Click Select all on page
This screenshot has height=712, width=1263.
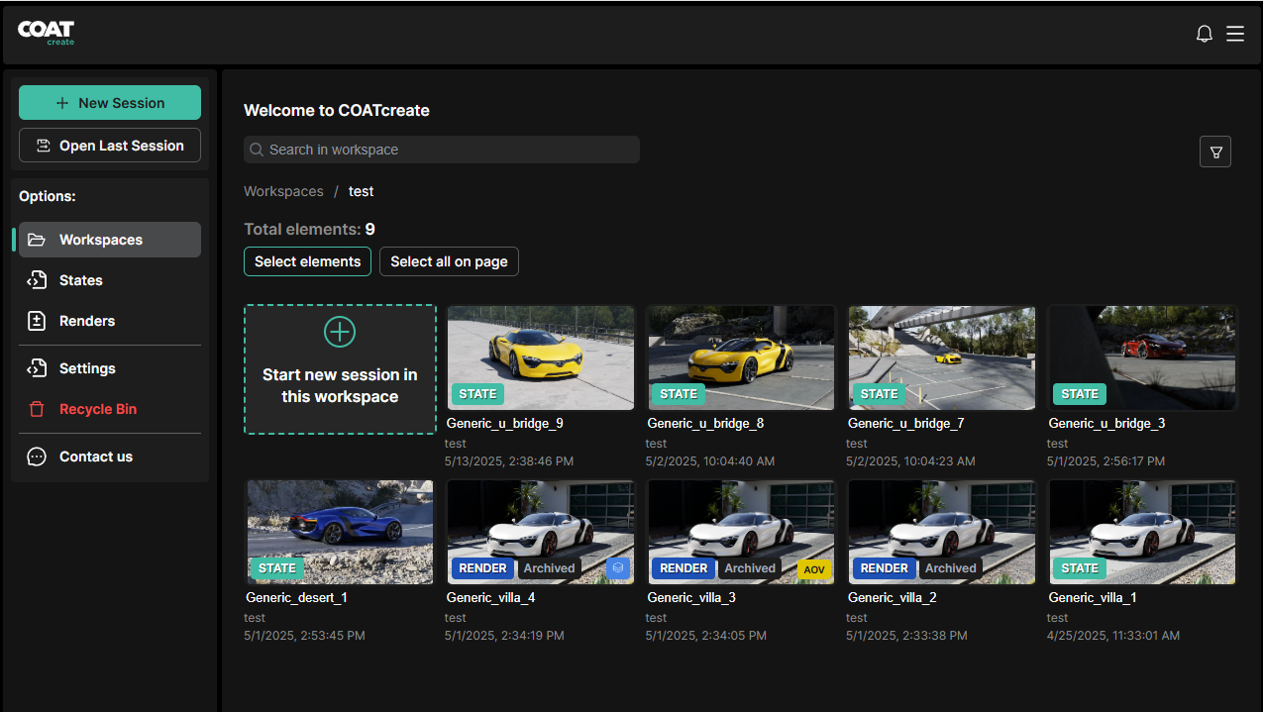coord(449,261)
